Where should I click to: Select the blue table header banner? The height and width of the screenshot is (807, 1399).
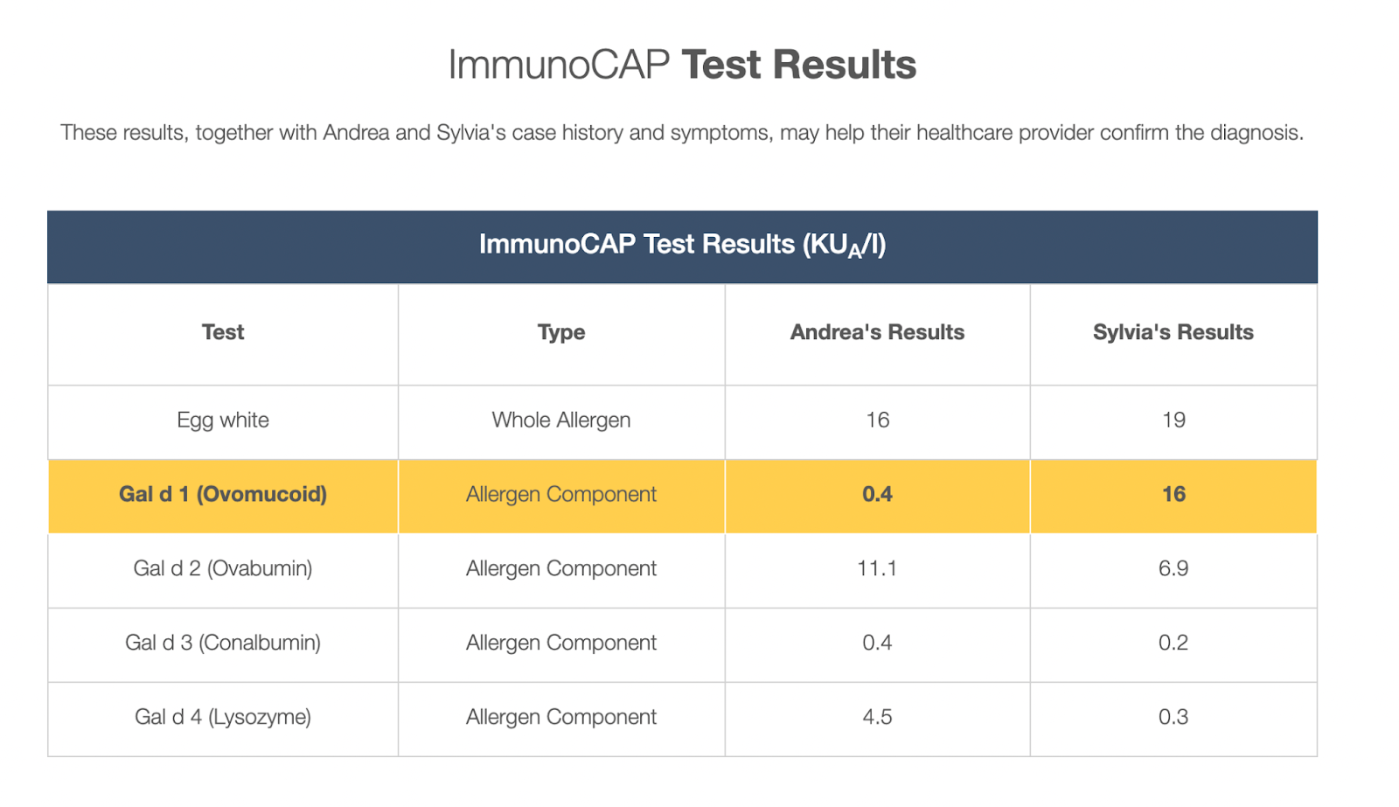(x=682, y=247)
